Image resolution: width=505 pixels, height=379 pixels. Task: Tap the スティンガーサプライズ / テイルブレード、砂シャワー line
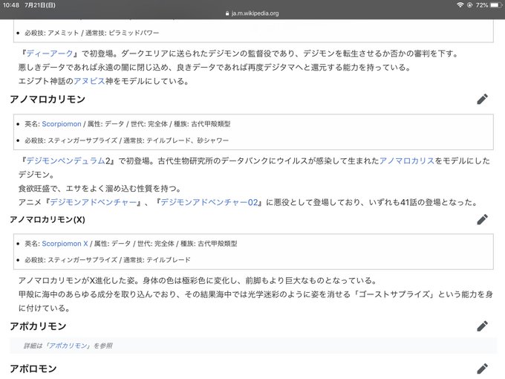click(126, 140)
